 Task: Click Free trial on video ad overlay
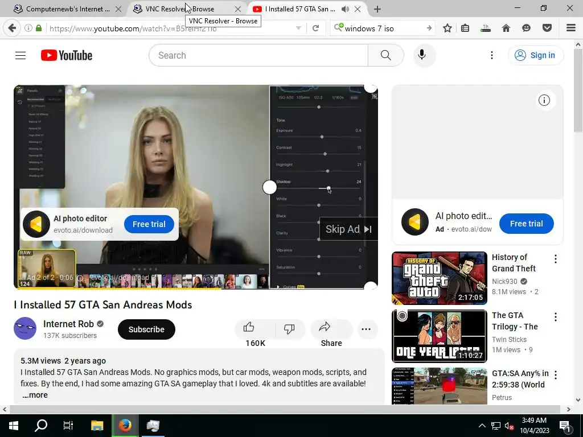[x=149, y=224]
